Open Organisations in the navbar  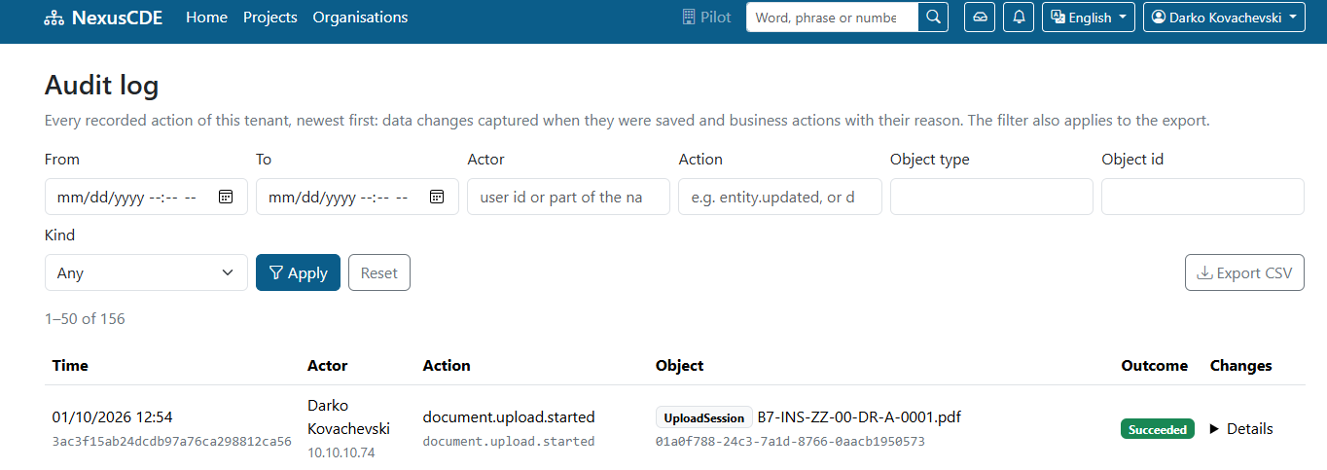[x=361, y=18]
